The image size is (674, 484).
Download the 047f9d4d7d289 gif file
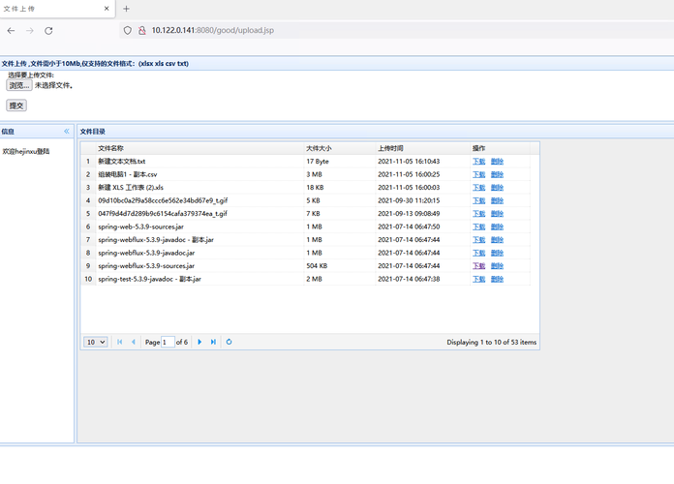click(x=478, y=214)
